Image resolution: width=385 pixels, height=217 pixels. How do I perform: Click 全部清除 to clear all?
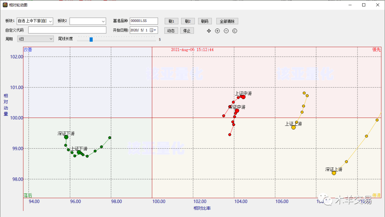pos(227,21)
